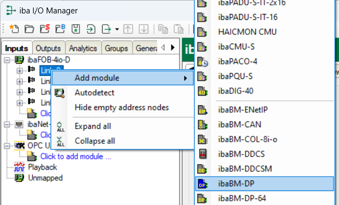Select the Unmapped tree item
339x205 pixels.
pos(45,178)
